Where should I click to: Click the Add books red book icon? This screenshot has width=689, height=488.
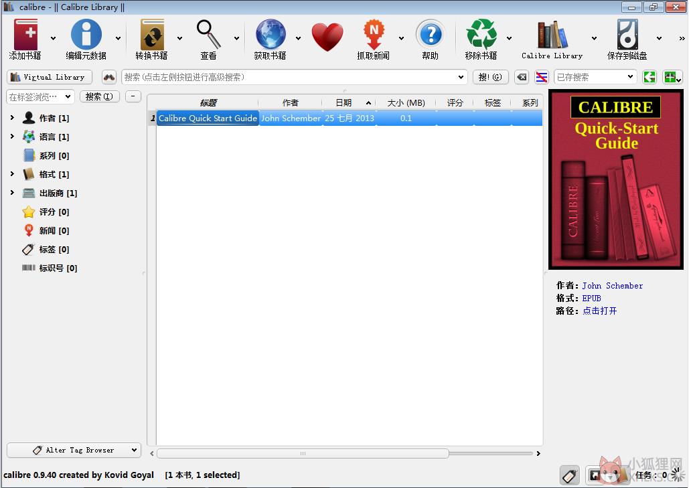[x=25, y=34]
